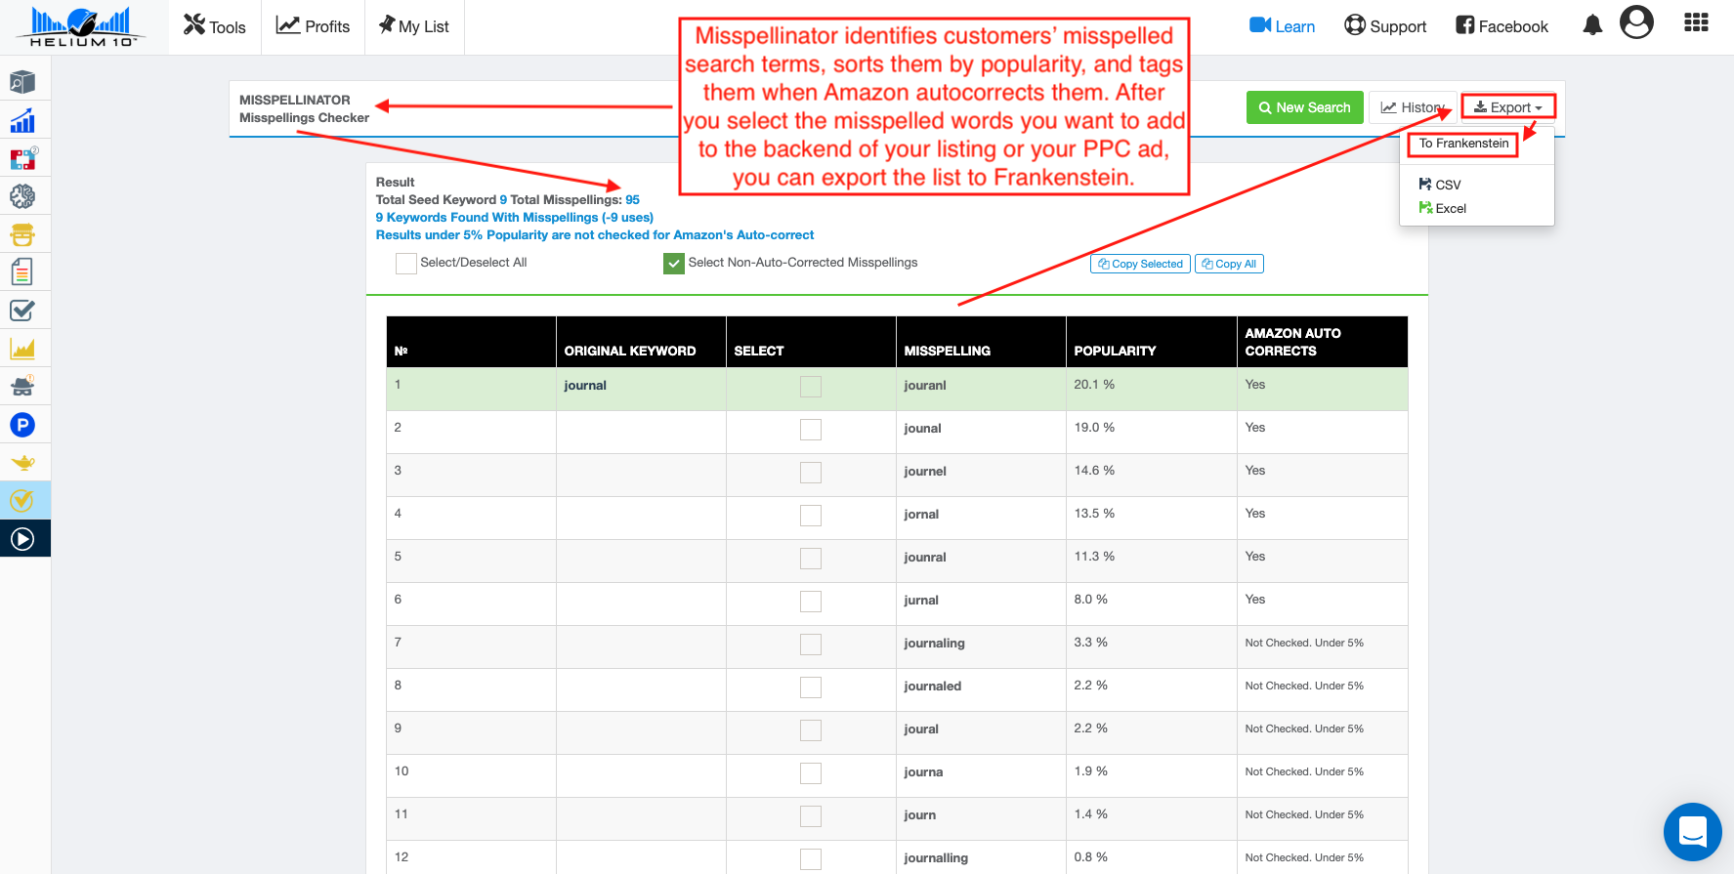1734x874 pixels.
Task: Click the total misspellings count 95
Action: (632, 199)
